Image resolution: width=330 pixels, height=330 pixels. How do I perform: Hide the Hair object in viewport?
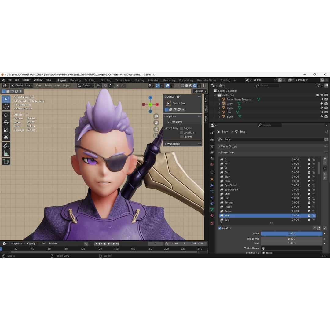[x=321, y=112]
